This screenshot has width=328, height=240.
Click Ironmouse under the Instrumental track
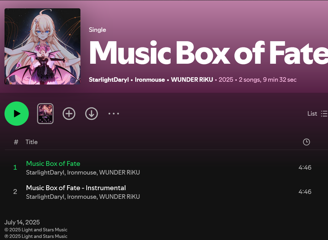pos(81,197)
